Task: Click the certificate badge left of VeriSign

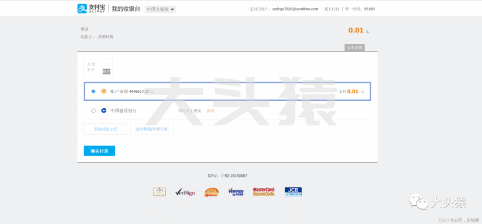Action: (160, 192)
